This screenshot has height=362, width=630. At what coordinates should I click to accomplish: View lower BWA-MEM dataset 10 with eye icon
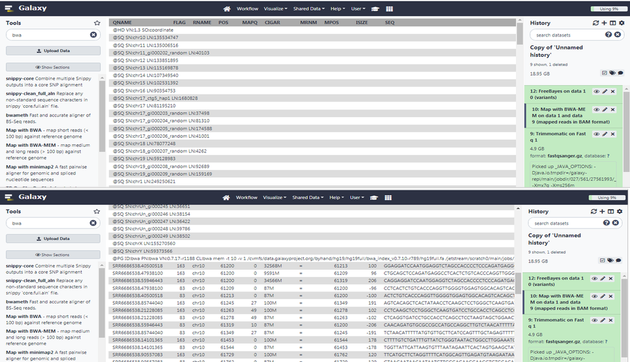coord(594,296)
